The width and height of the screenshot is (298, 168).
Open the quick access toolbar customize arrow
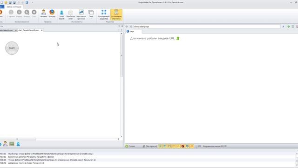point(32,2)
